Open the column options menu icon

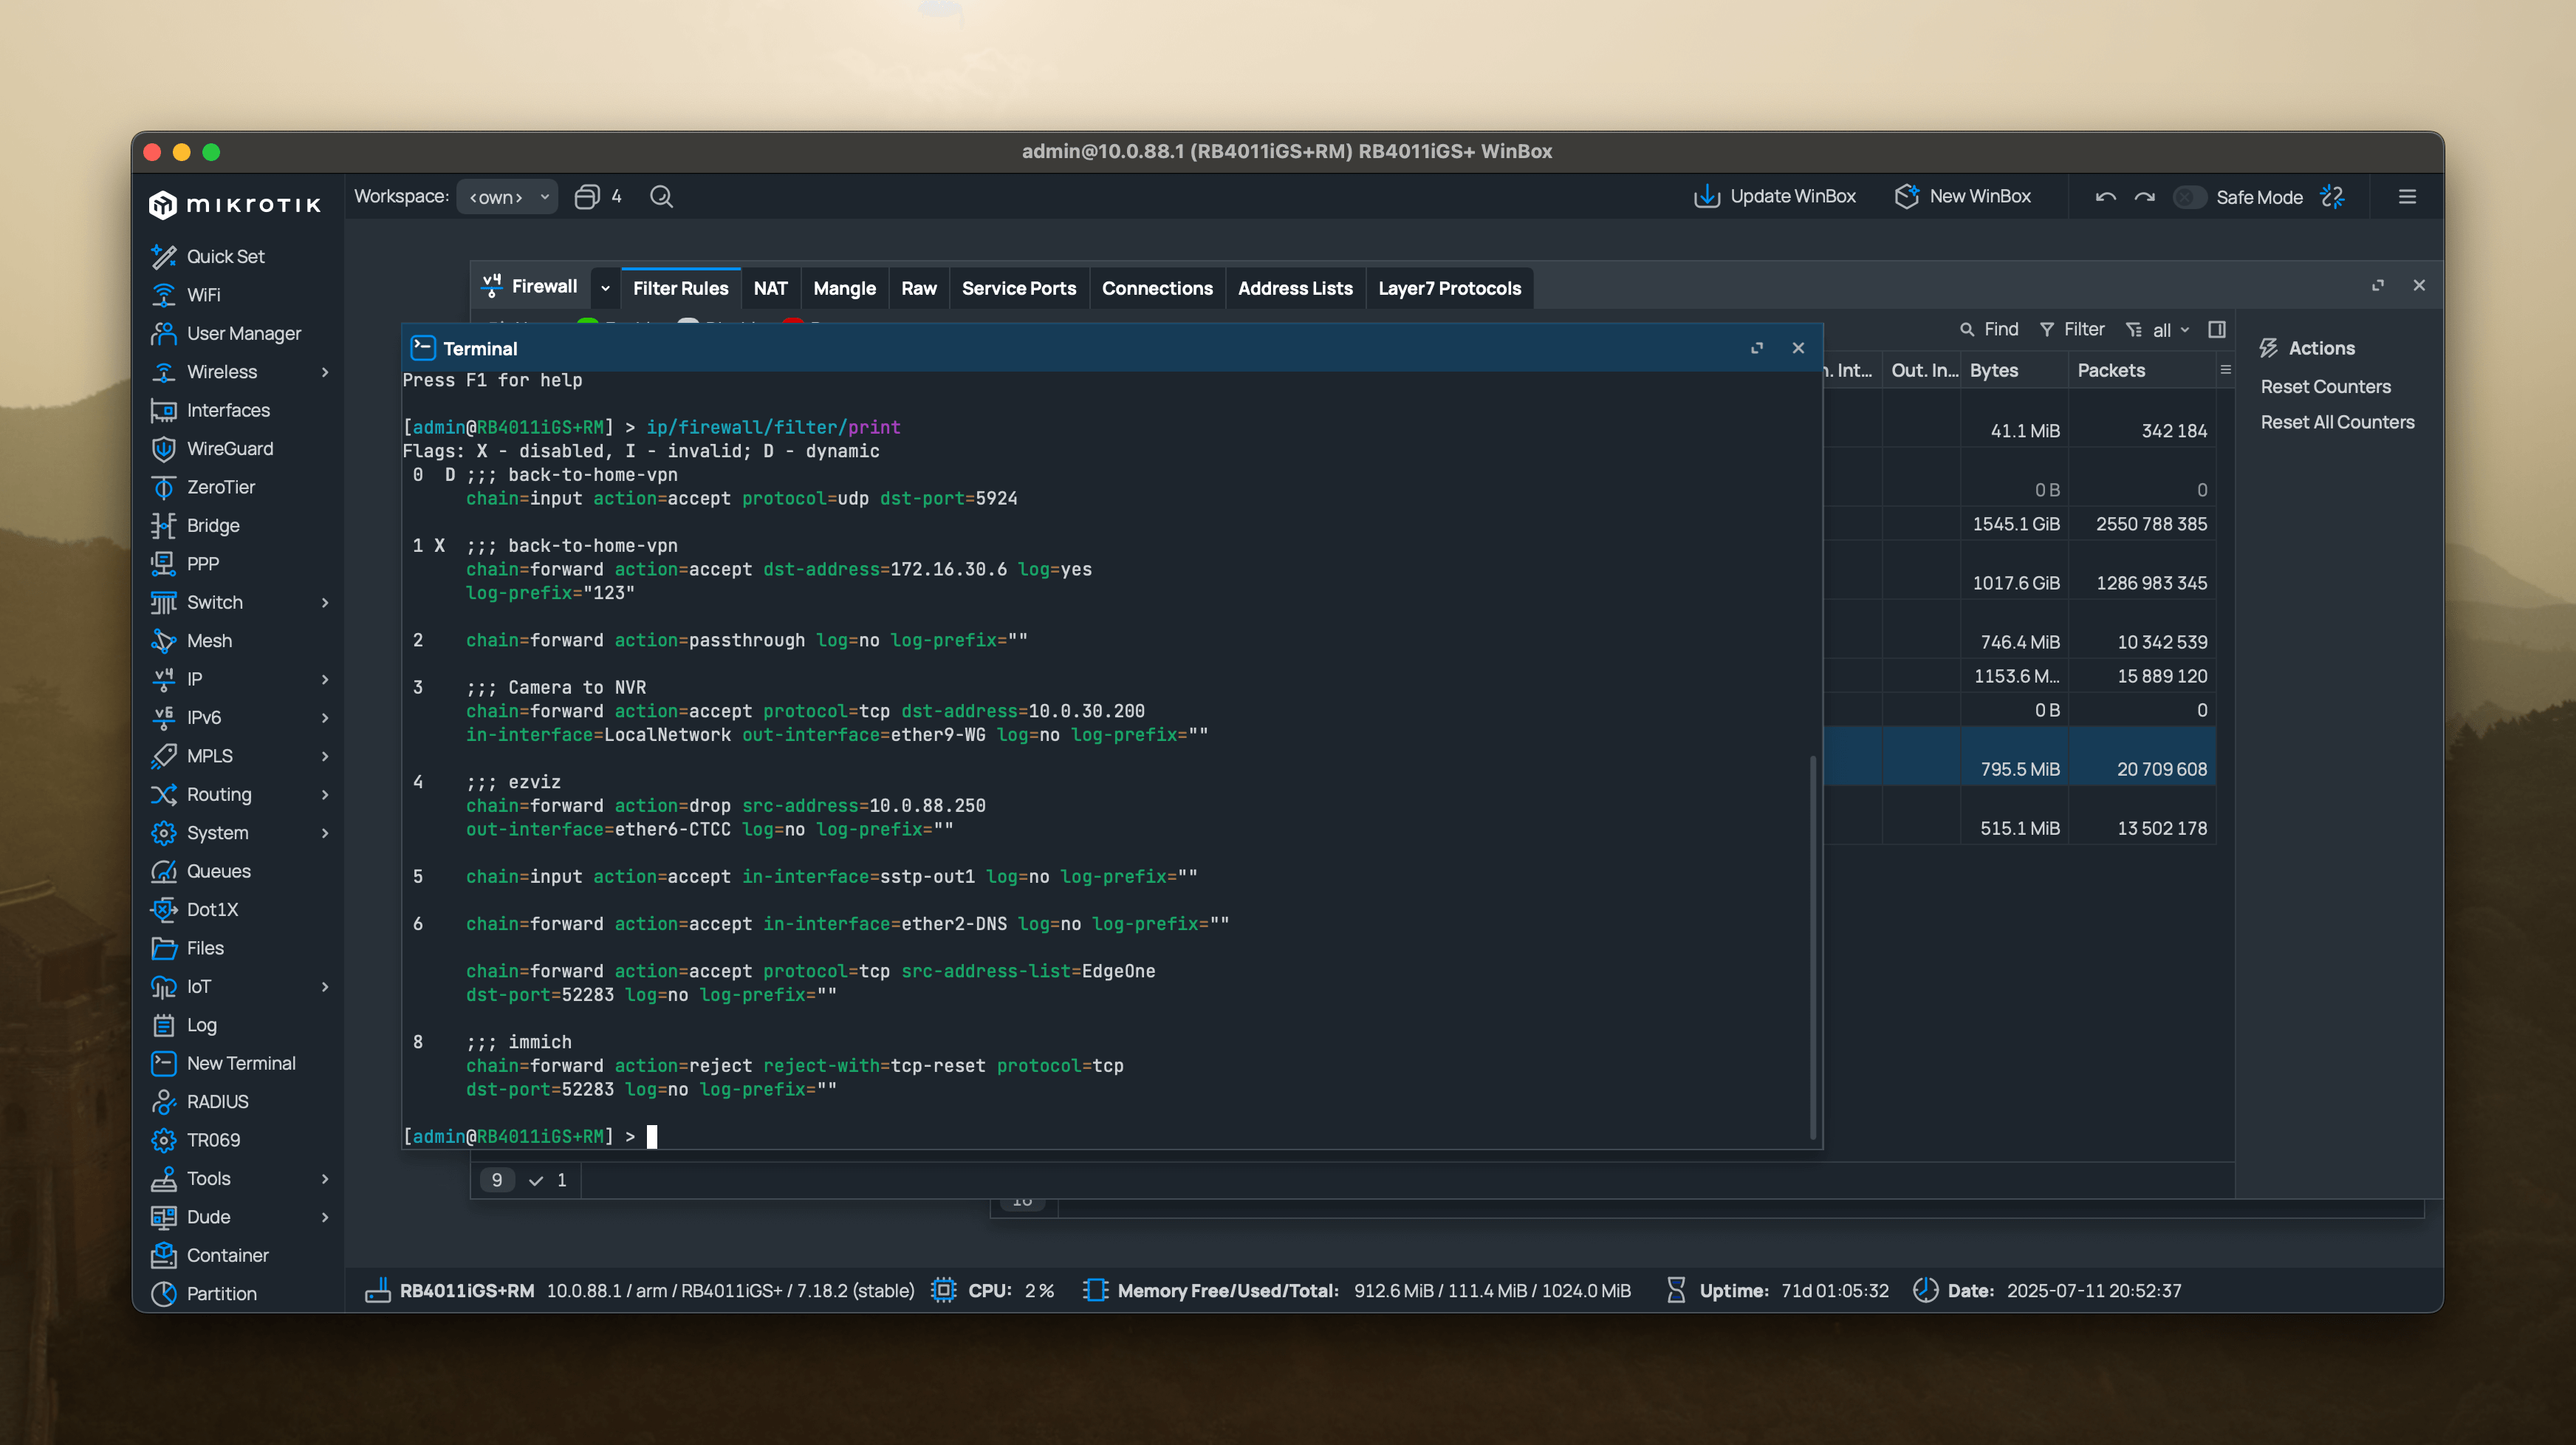(2225, 370)
